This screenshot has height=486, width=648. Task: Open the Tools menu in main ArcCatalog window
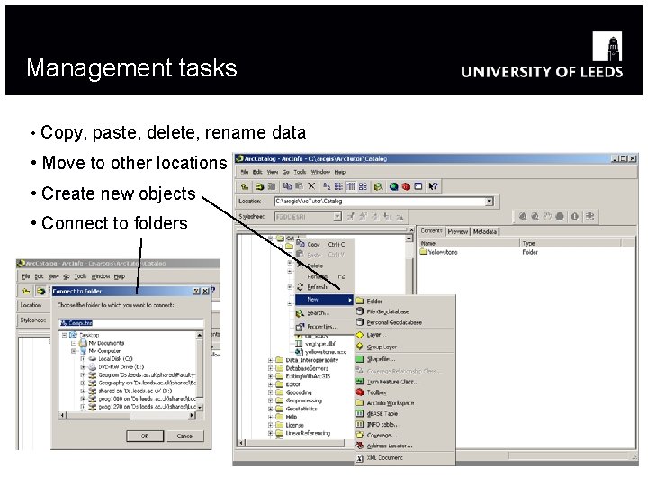300,172
